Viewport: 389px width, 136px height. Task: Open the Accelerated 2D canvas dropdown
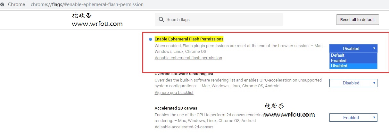click(353, 118)
